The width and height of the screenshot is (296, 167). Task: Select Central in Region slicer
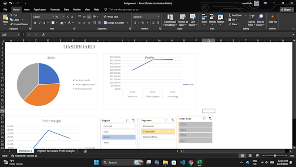point(118,126)
